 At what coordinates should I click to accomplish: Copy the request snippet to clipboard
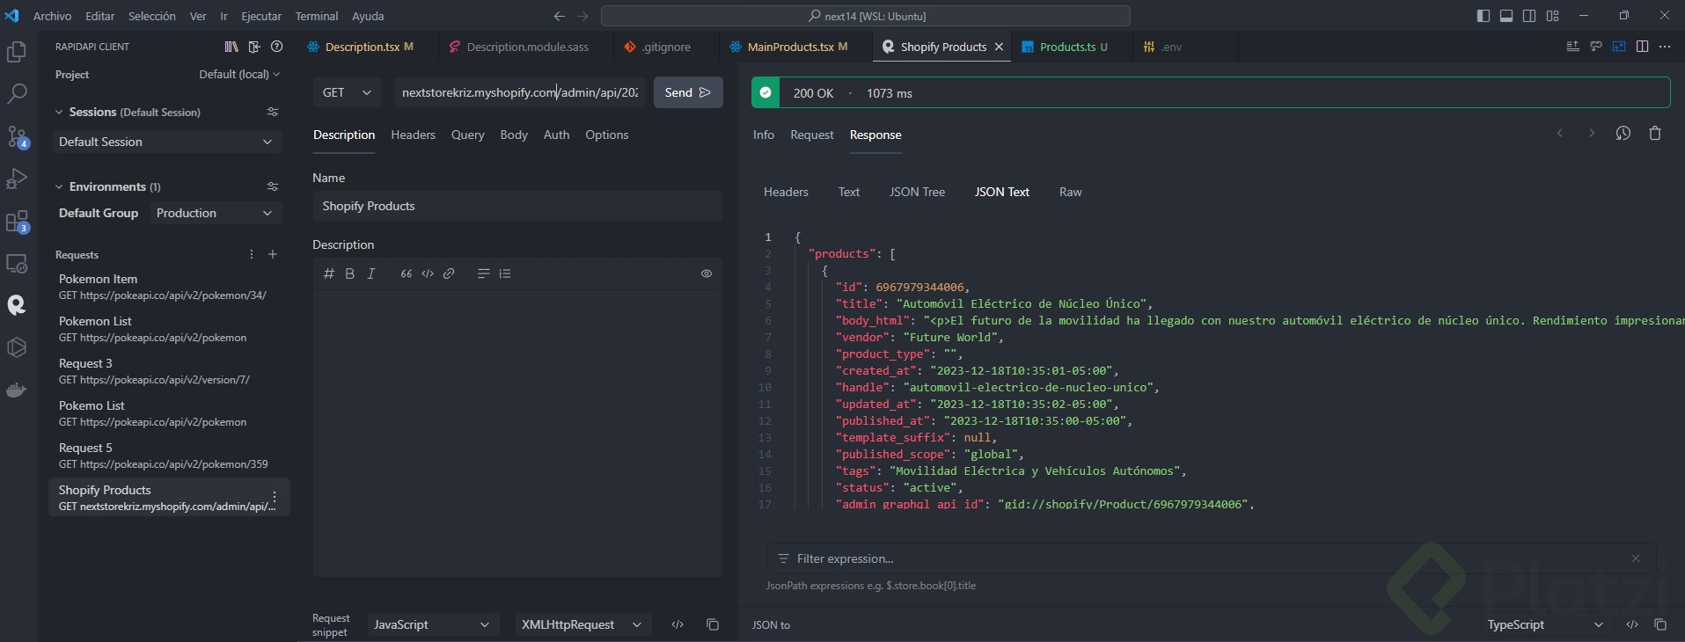click(x=713, y=624)
